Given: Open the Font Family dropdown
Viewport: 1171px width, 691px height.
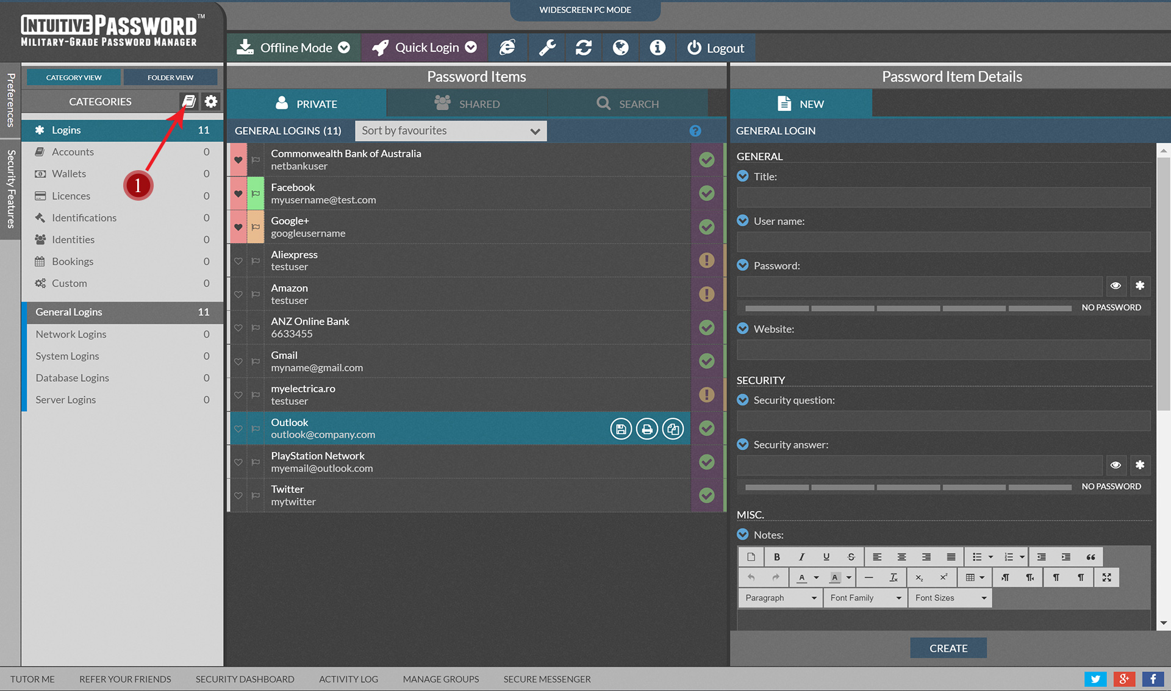Looking at the screenshot, I should (x=865, y=598).
